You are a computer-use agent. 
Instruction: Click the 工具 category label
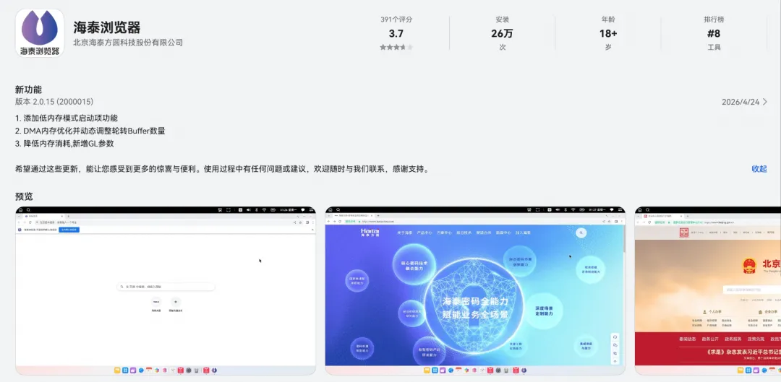click(x=714, y=47)
